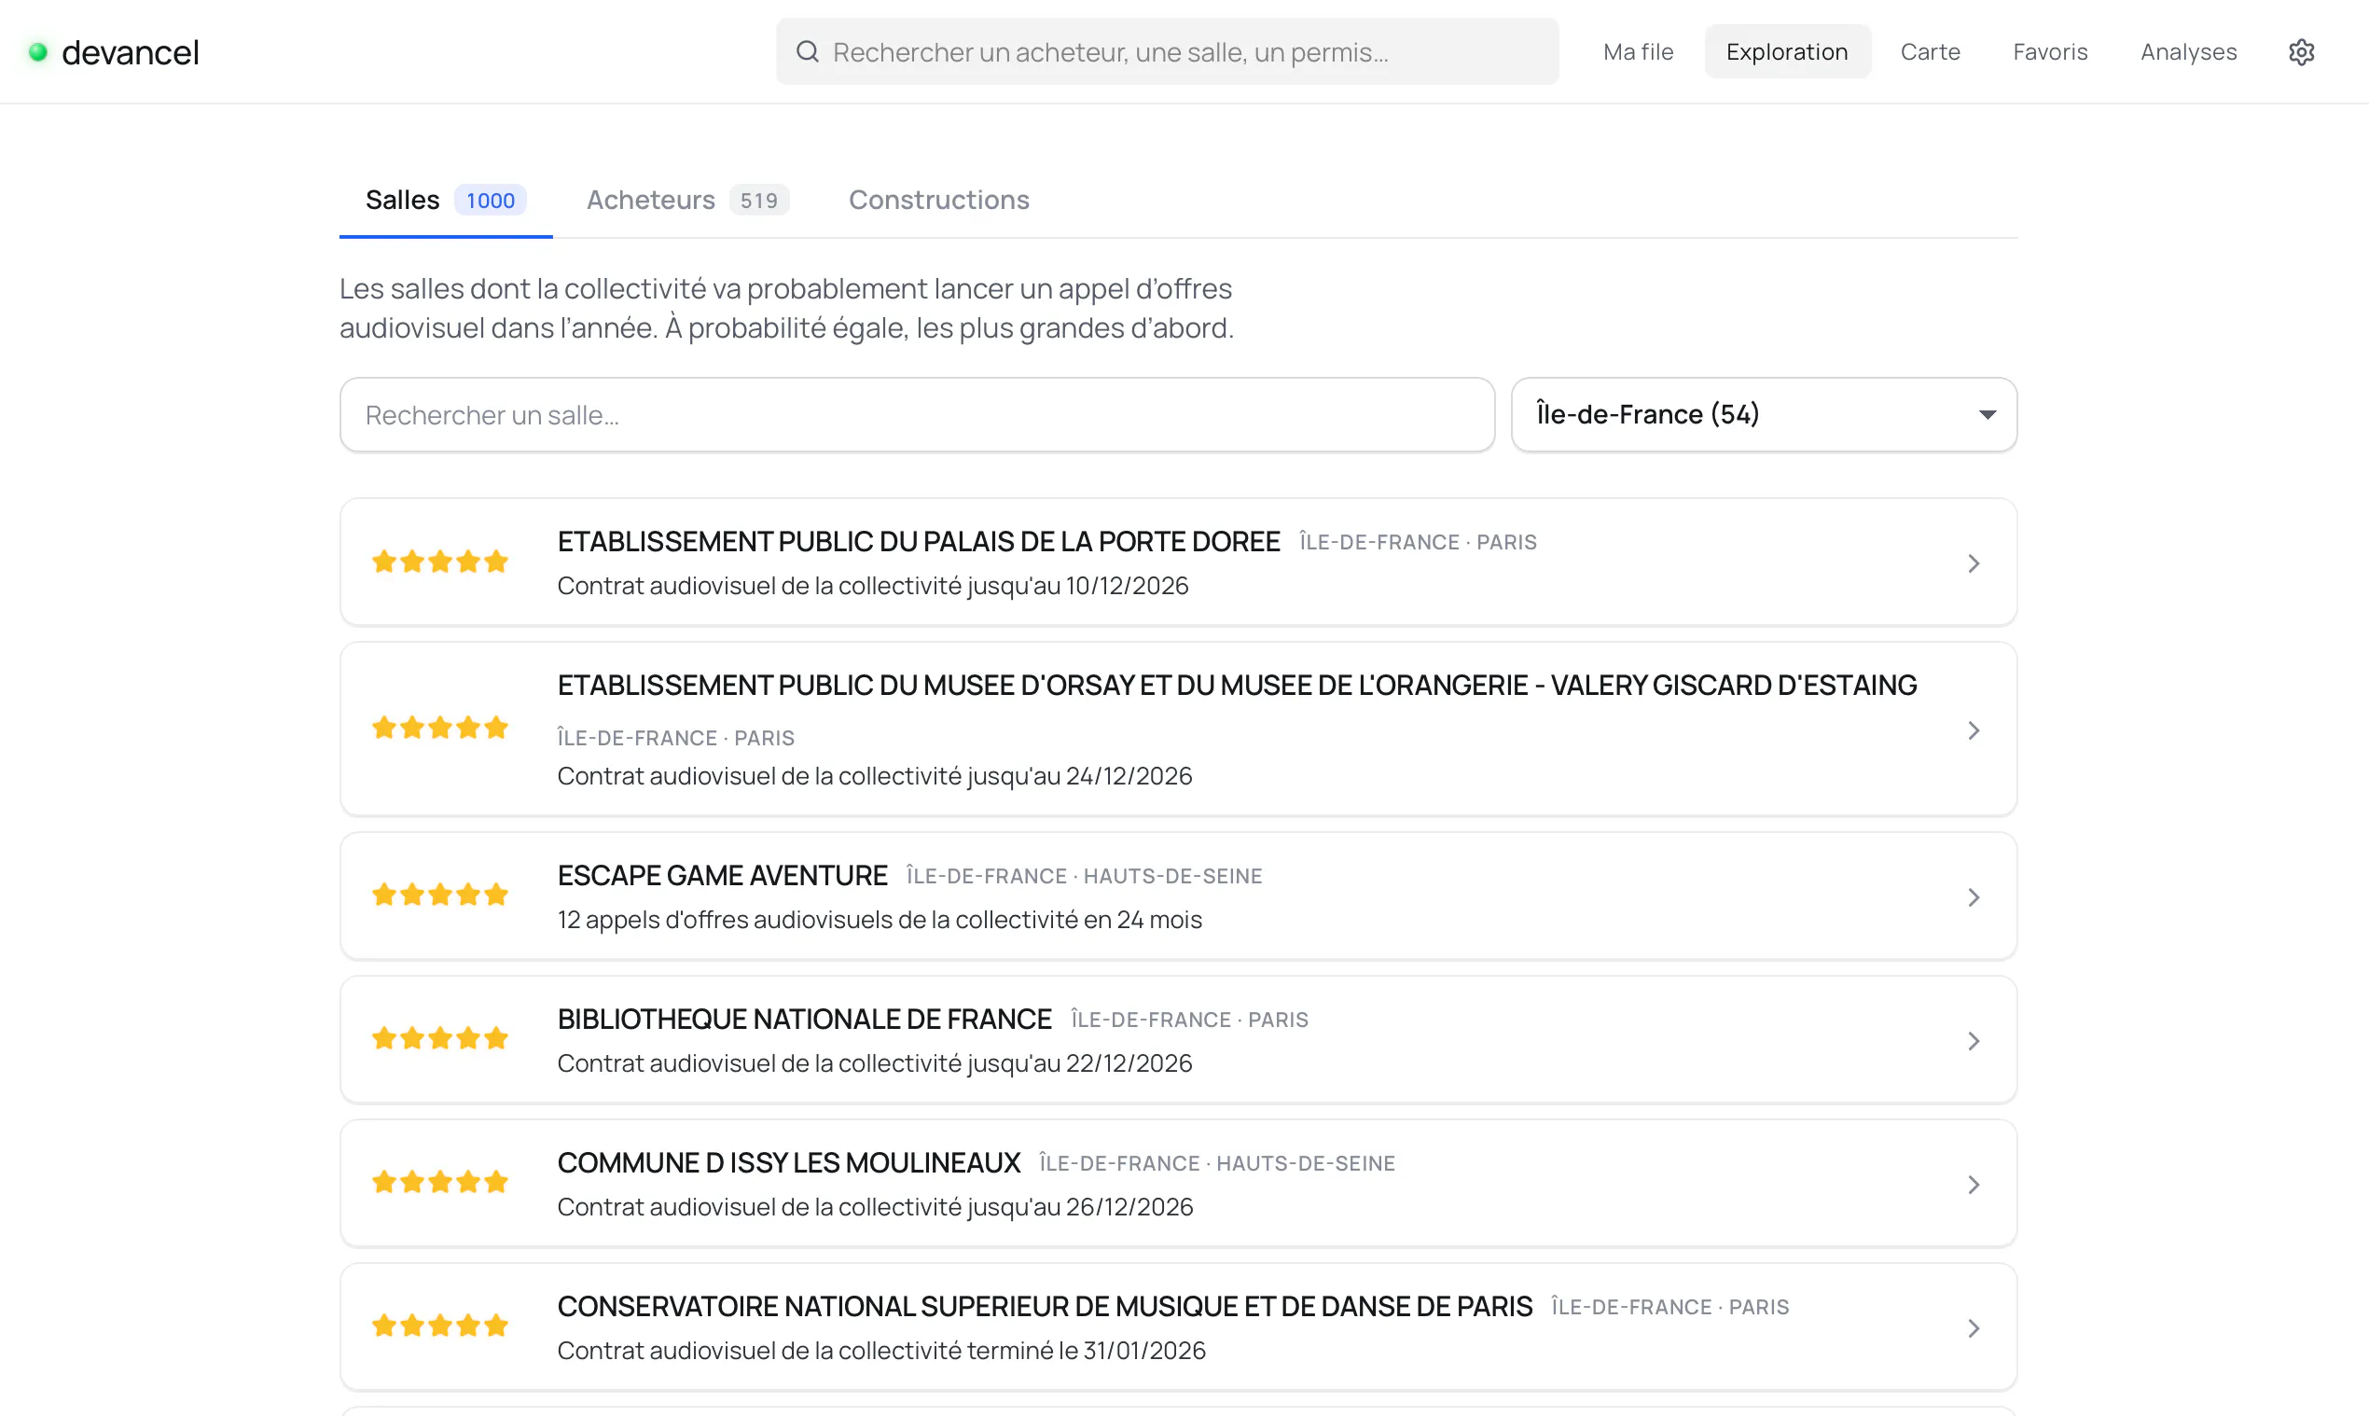2369x1416 pixels.
Task: Click the 1000 count badge on Salles
Action: click(x=491, y=201)
